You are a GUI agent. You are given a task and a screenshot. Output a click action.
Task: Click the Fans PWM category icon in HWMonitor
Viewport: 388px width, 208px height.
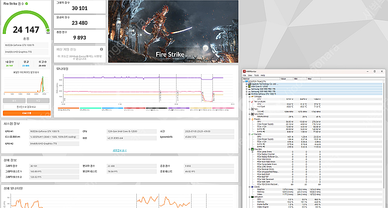coord(252,114)
